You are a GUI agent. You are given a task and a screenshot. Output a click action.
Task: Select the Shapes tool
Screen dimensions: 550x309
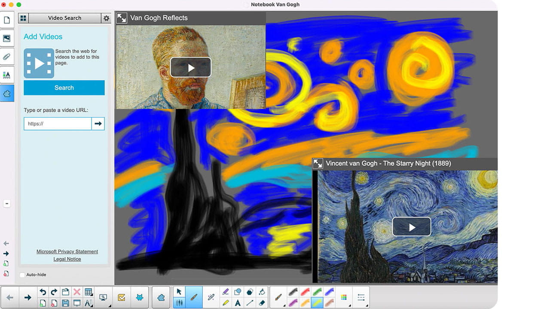click(238, 291)
